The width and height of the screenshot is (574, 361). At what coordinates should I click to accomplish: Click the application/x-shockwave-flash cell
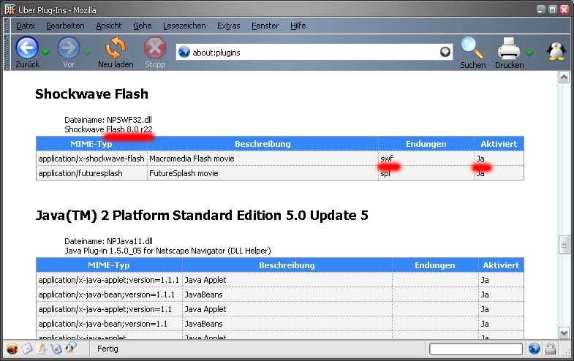tap(91, 159)
